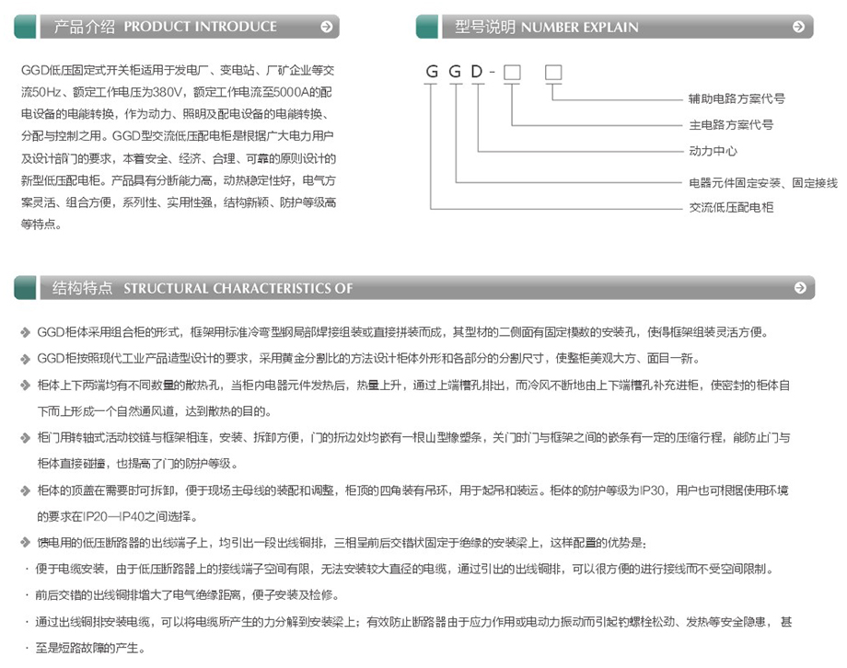Click the paragraph starting GGD低压固定式开关柜
The height and width of the screenshot is (668, 847).
pos(179,147)
